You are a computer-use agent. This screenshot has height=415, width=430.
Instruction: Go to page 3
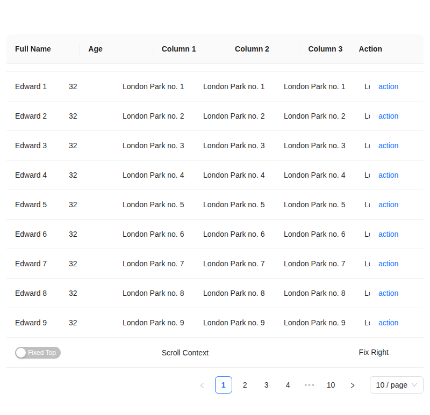click(x=267, y=385)
